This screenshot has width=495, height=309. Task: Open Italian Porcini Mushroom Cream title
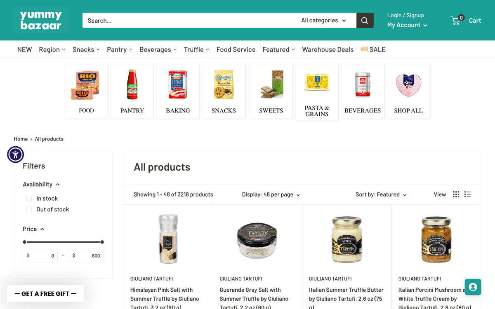pos(432,298)
